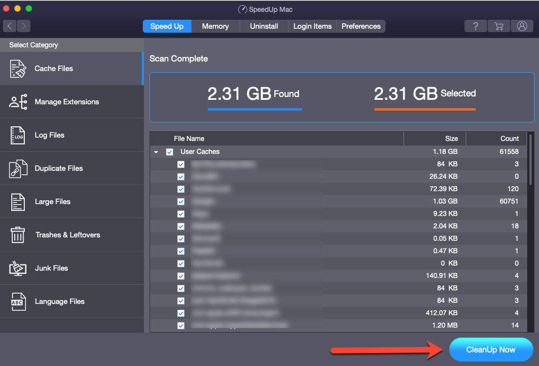Click the 61558 count value

pyautogui.click(x=509, y=152)
